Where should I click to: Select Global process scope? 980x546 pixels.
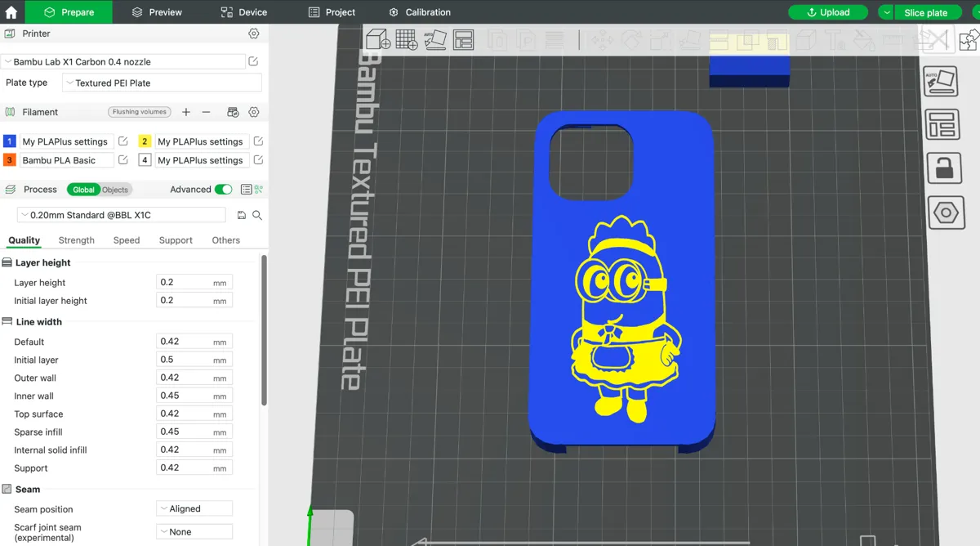[x=83, y=190]
